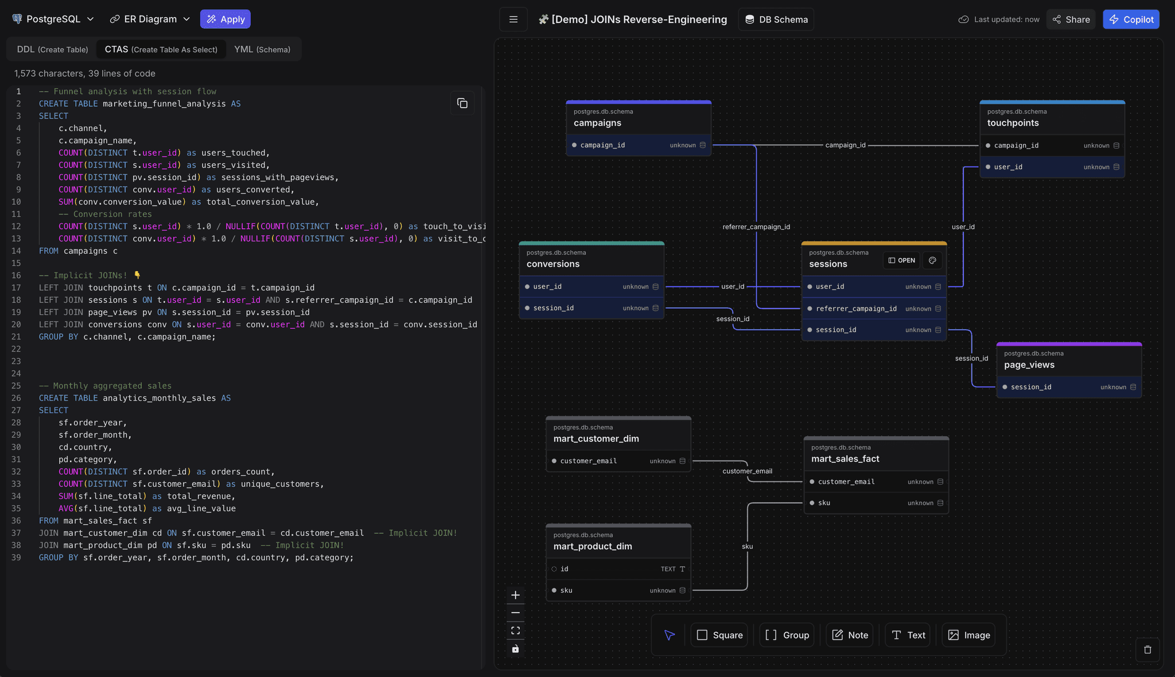
Task: Zoom in using the plus icon
Action: point(515,594)
